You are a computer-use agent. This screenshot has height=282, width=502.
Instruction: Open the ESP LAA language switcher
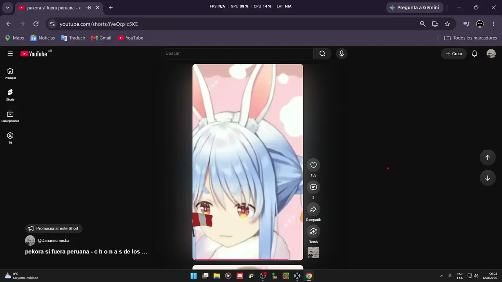pyautogui.click(x=460, y=276)
